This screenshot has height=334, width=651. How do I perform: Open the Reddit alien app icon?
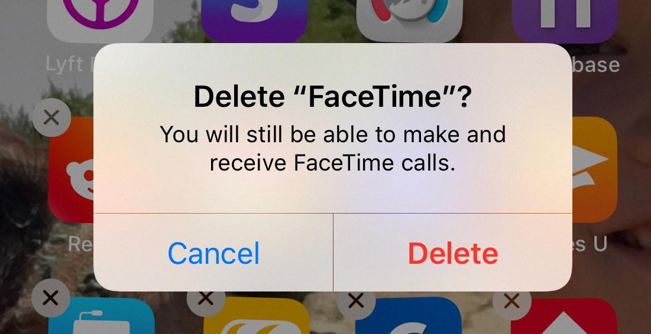tap(70, 170)
